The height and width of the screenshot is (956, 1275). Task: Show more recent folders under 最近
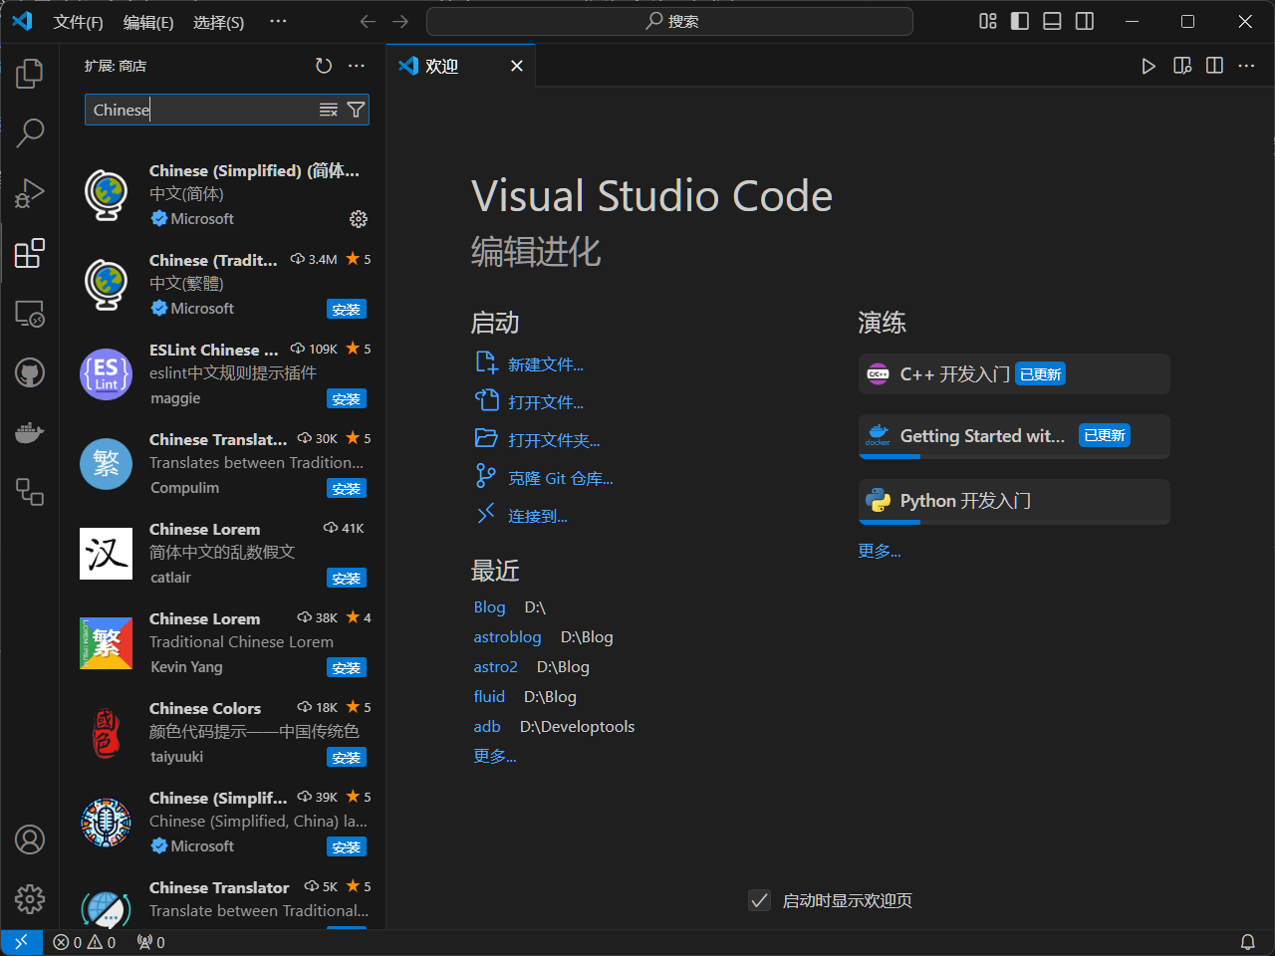pyautogui.click(x=495, y=756)
